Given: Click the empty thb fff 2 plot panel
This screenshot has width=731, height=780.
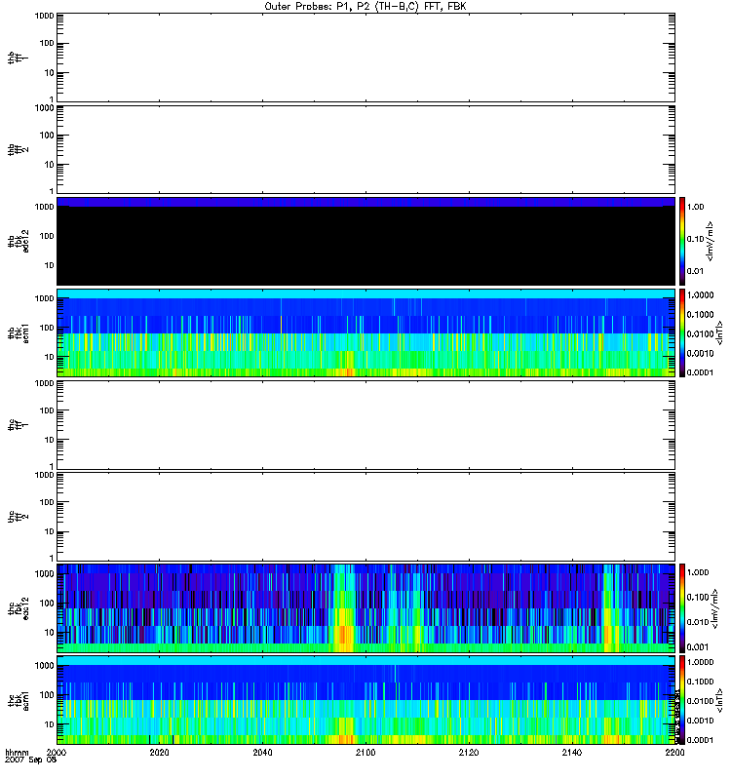Looking at the screenshot, I should click(x=366, y=150).
